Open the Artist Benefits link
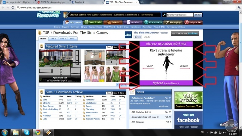Screen dimensions: 242x136 (x=106, y=15)
